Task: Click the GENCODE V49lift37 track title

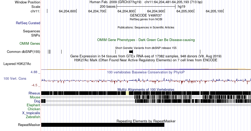Action: pos(146,16)
